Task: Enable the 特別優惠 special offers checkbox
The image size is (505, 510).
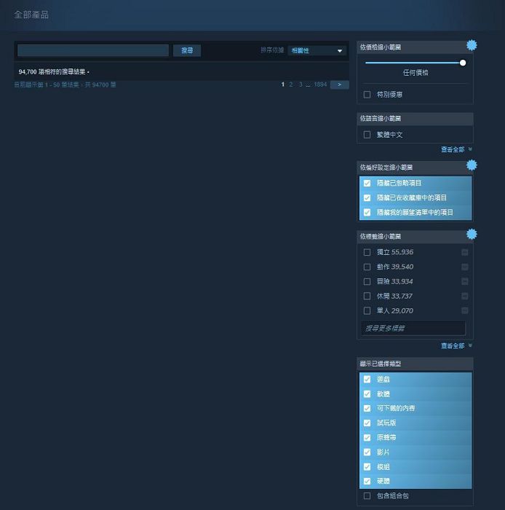Action: point(367,95)
